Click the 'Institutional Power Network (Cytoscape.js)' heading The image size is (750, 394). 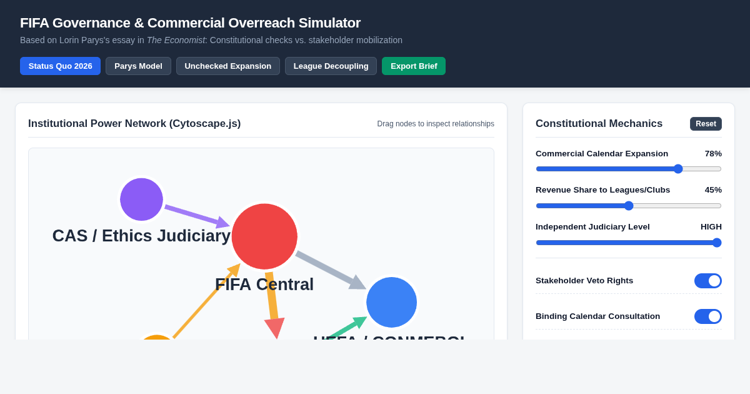(134, 124)
